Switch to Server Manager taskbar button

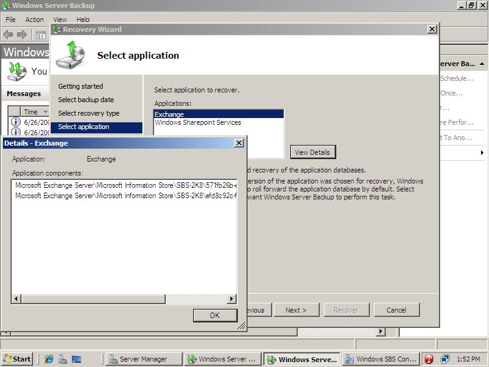(144, 359)
